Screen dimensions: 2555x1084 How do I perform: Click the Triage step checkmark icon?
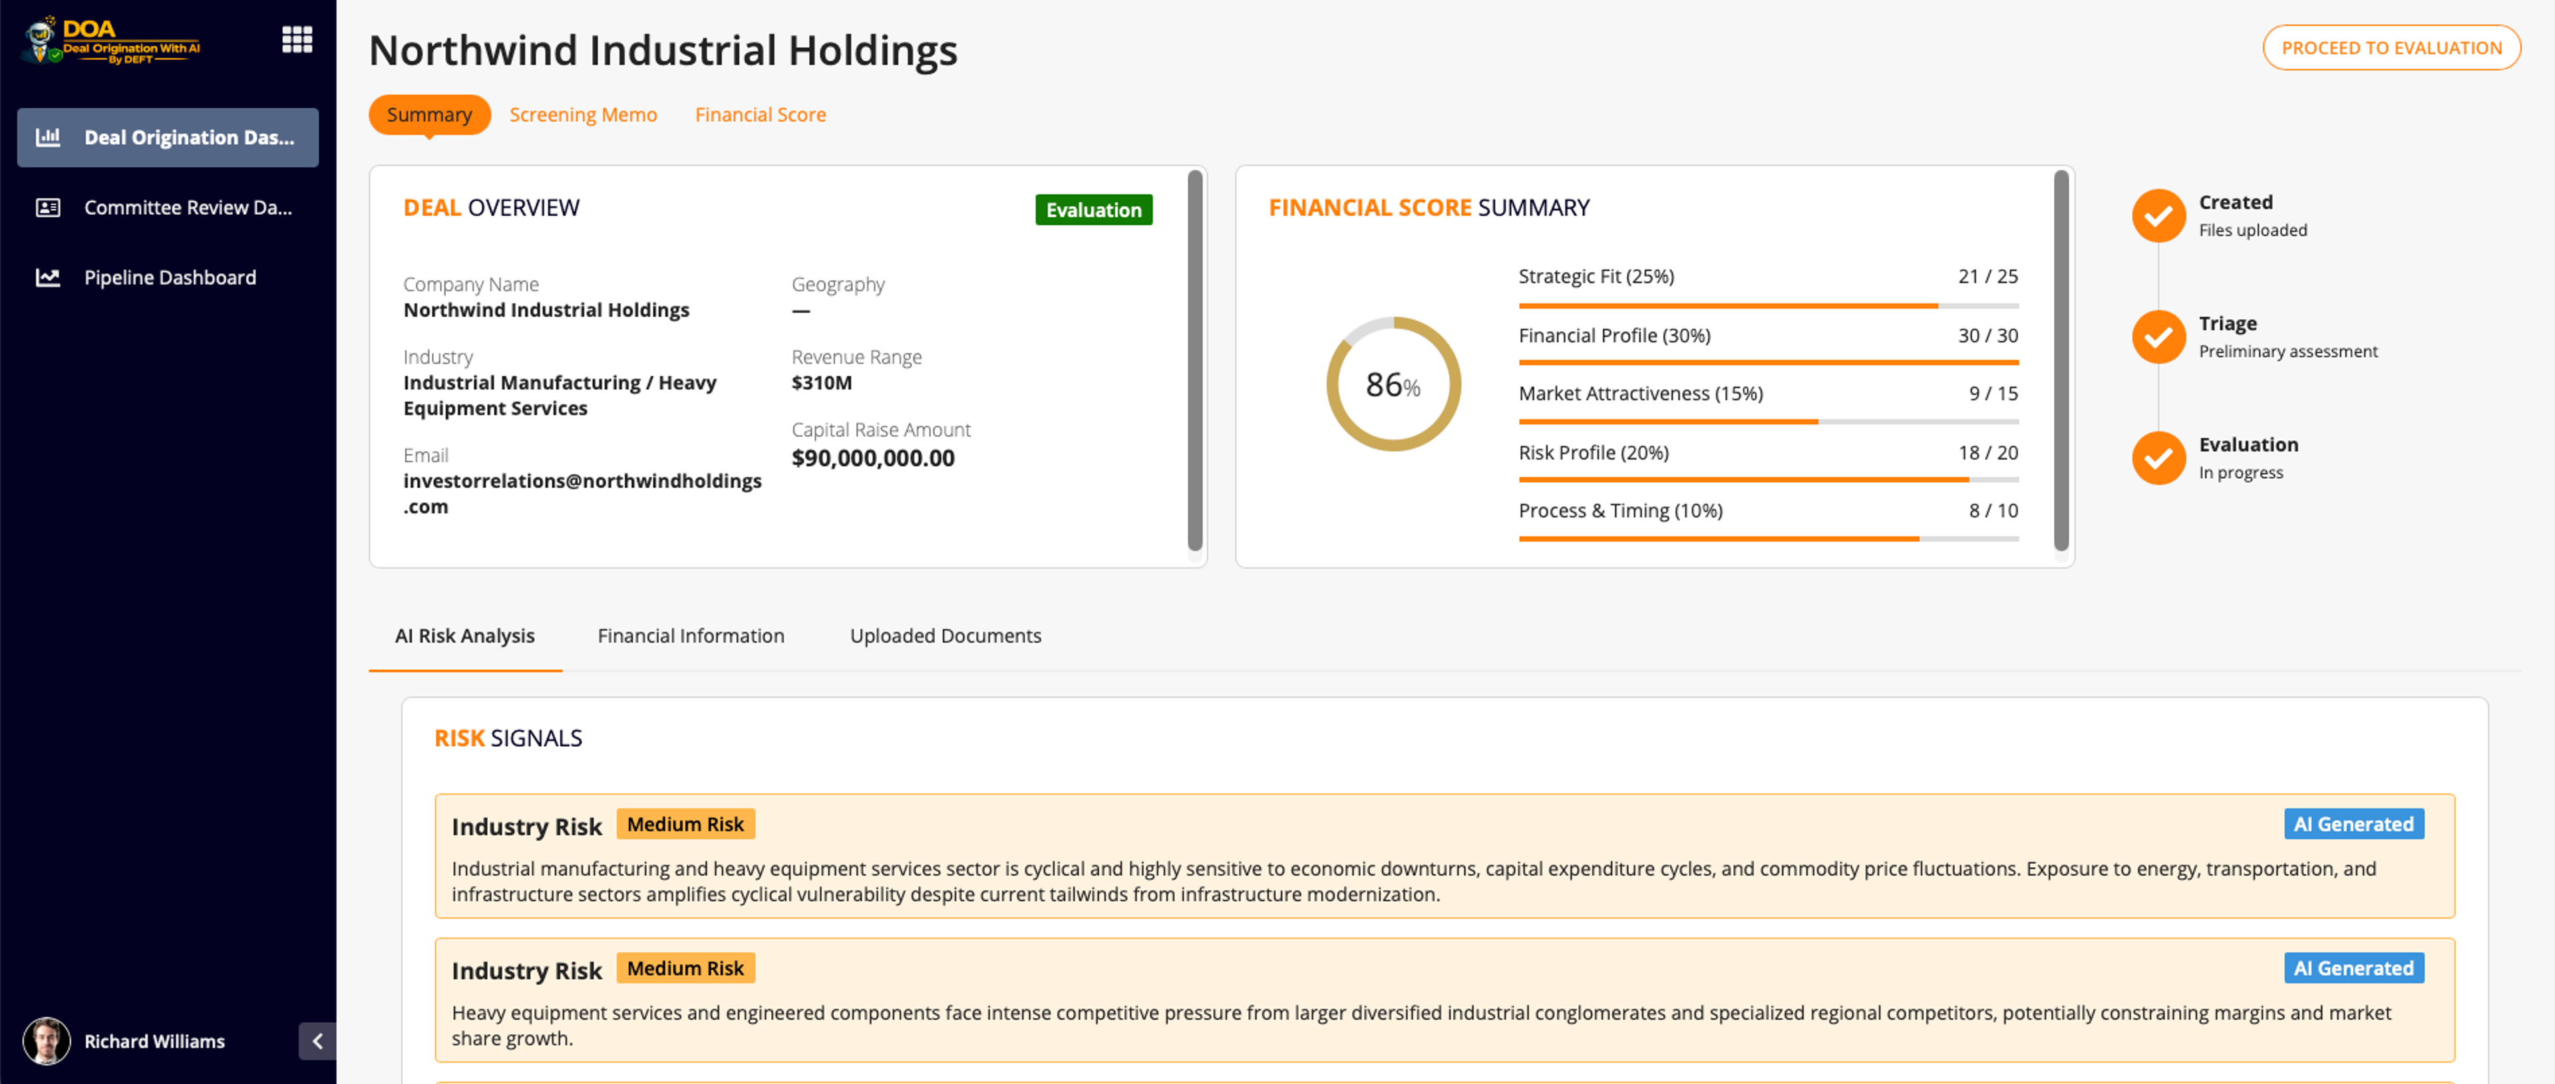pos(2158,337)
